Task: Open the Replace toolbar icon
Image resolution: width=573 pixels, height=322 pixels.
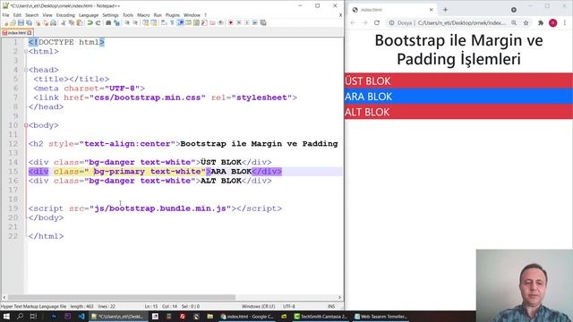Action: [117, 22]
